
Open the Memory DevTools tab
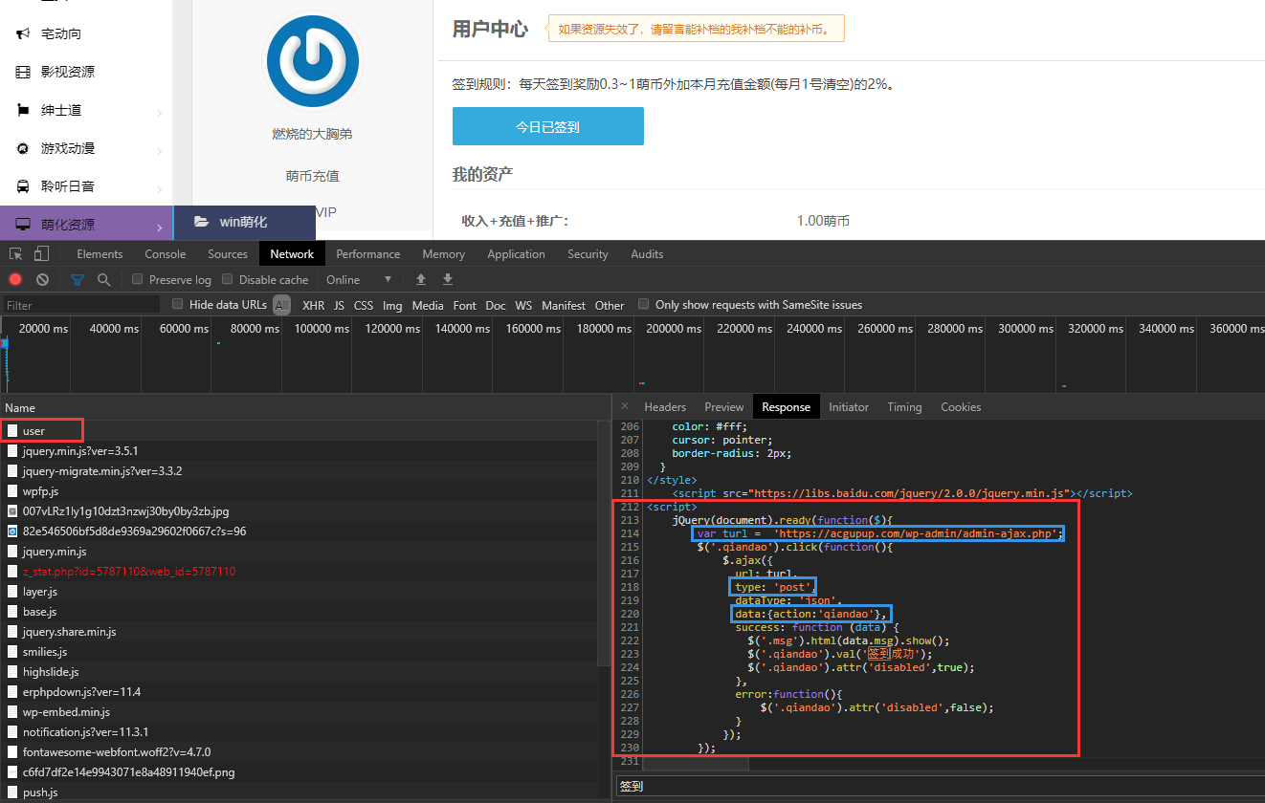coord(443,253)
